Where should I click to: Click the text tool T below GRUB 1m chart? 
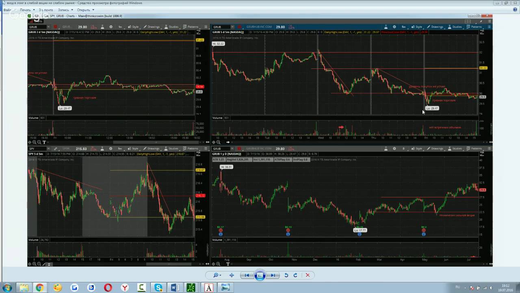point(44,142)
